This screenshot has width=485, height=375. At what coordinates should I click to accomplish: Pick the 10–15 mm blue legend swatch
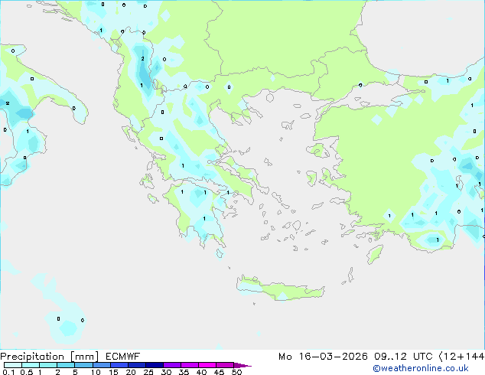101,365
